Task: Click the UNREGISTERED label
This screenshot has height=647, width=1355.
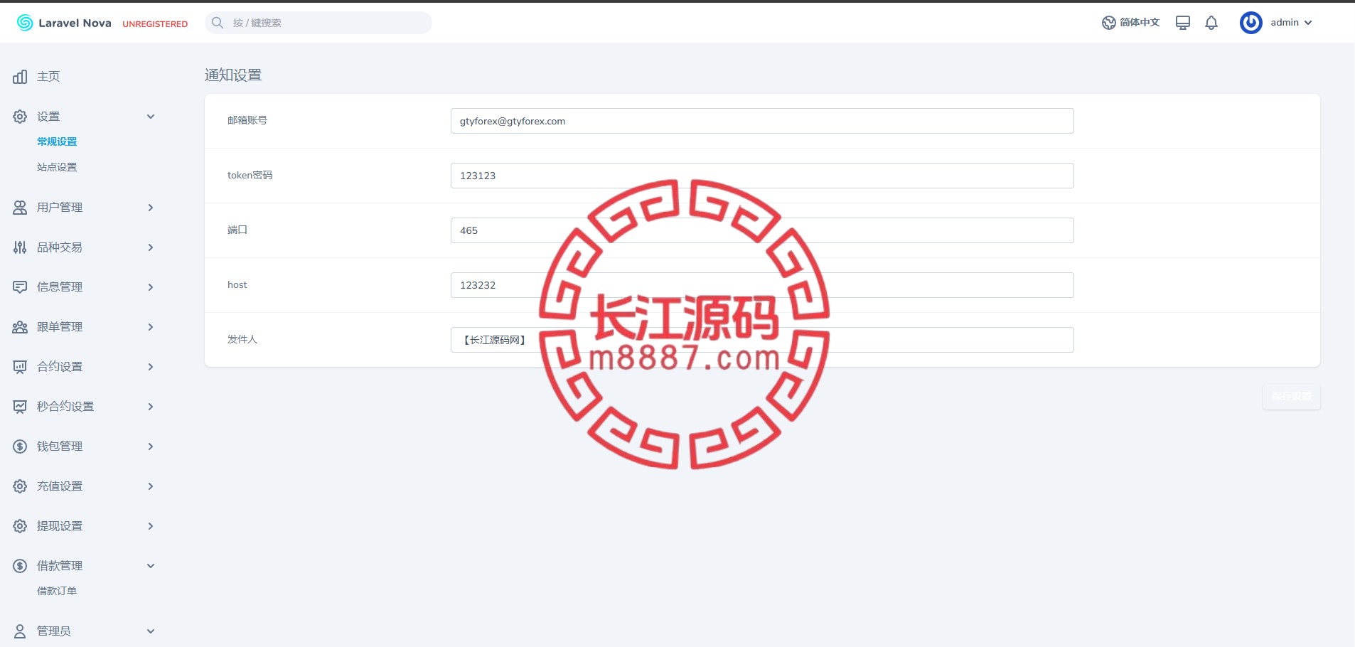Action: point(155,24)
